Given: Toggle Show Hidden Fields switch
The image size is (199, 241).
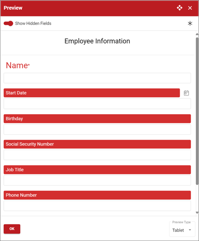Looking at the screenshot, I should click(x=8, y=23).
